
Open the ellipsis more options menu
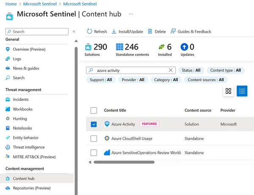pyautogui.click(x=131, y=14)
